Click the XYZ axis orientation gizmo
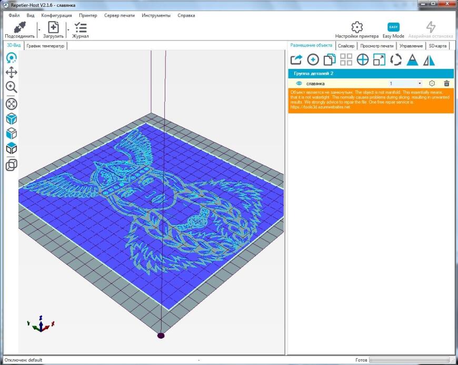Viewport: 458px width, 365px height. [41, 324]
